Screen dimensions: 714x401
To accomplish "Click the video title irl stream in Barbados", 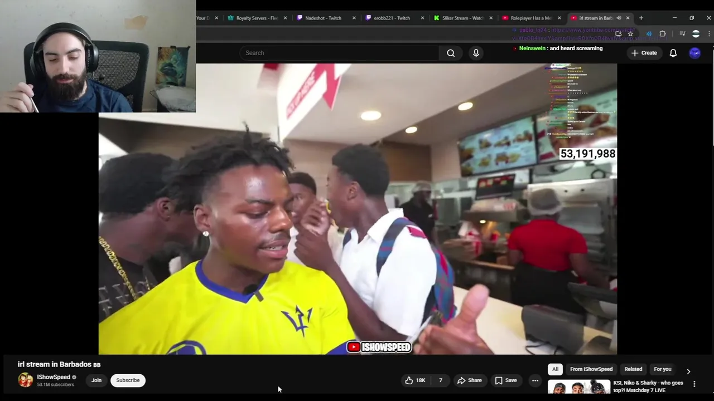I will (59, 364).
